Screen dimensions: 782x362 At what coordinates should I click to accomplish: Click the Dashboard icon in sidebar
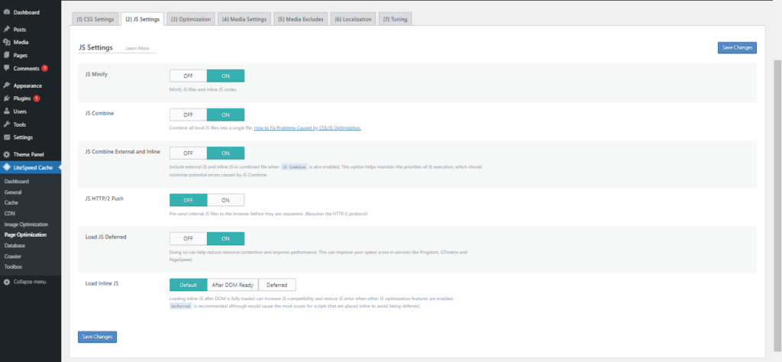pyautogui.click(x=7, y=13)
